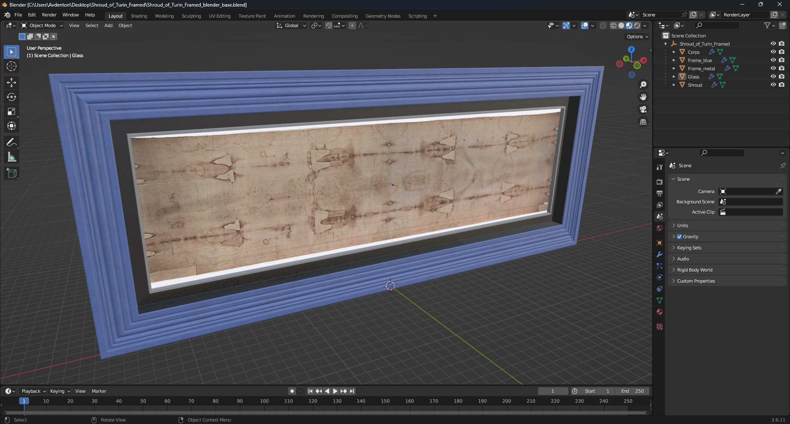Click the End frame field
The image size is (790, 424).
coord(633,391)
